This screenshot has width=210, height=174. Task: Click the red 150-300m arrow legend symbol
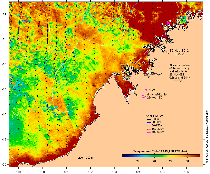click(149, 129)
